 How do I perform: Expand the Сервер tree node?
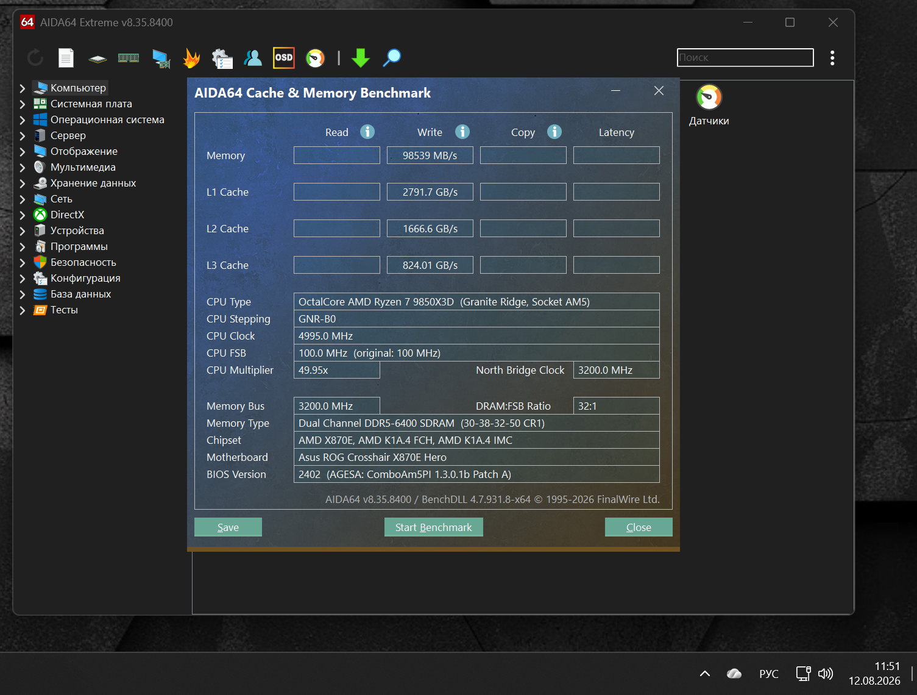click(x=23, y=136)
